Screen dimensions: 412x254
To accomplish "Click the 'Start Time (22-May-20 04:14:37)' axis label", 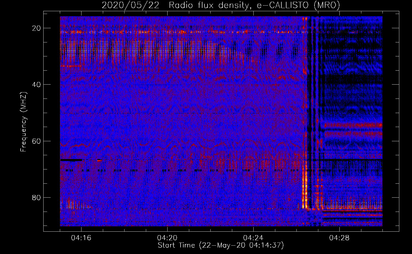I will (x=221, y=245).
